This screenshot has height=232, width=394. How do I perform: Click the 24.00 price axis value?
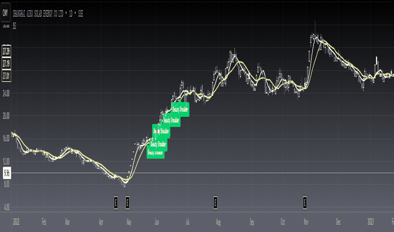6,94
